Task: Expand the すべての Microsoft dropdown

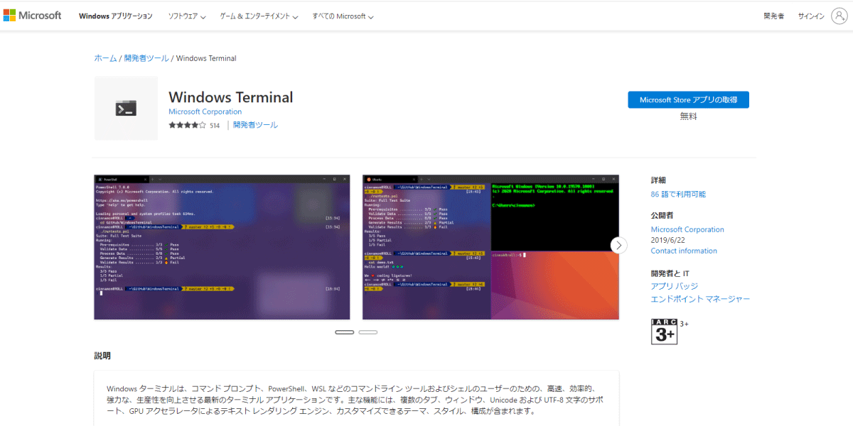Action: (x=343, y=16)
